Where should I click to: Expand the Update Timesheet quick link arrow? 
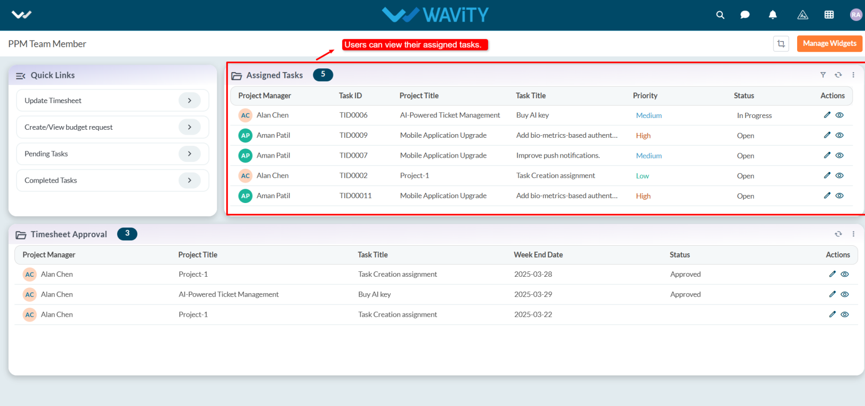[x=190, y=100]
